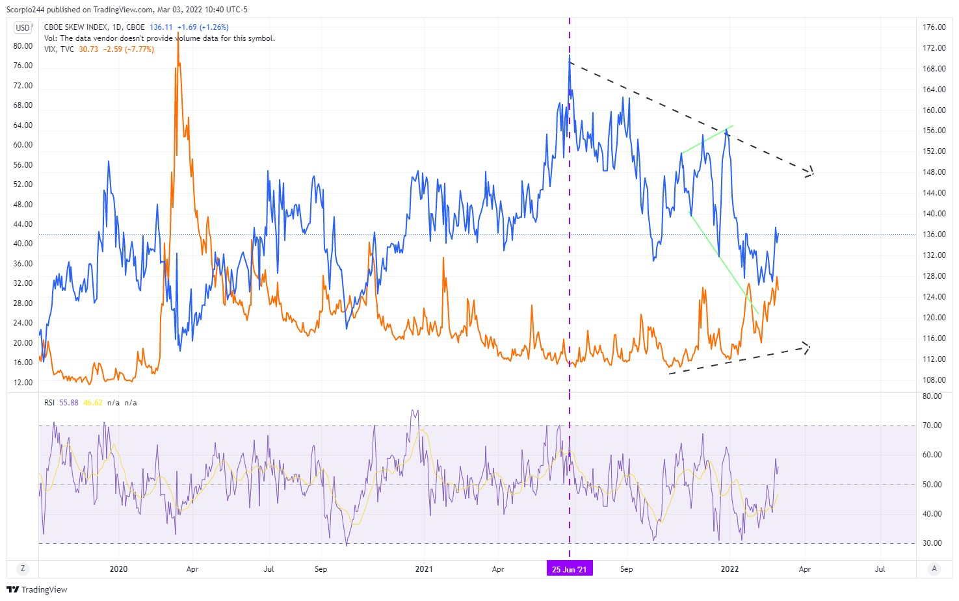This screenshot has height=601, width=959.
Task: Click the TradingView logo
Action: (x=37, y=589)
